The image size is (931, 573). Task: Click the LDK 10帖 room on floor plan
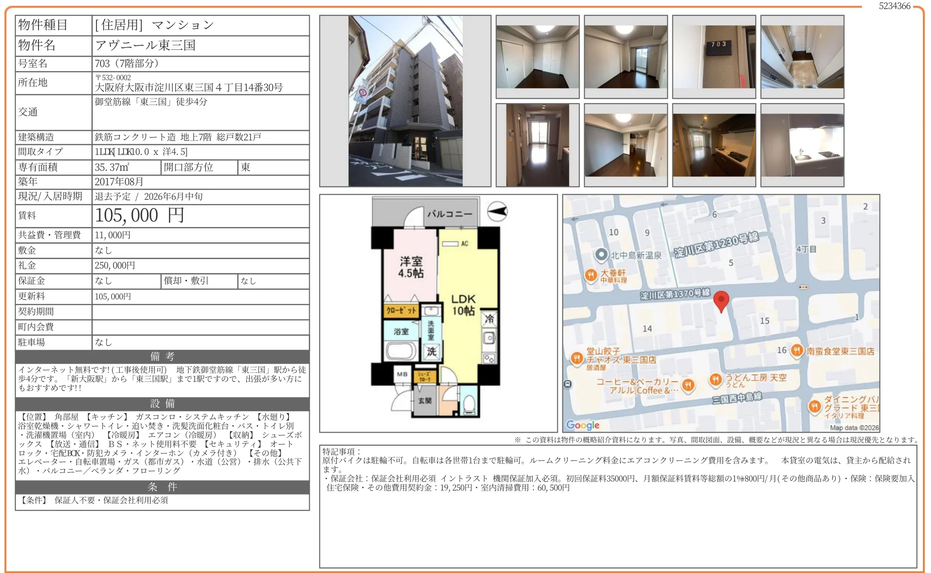(x=463, y=305)
